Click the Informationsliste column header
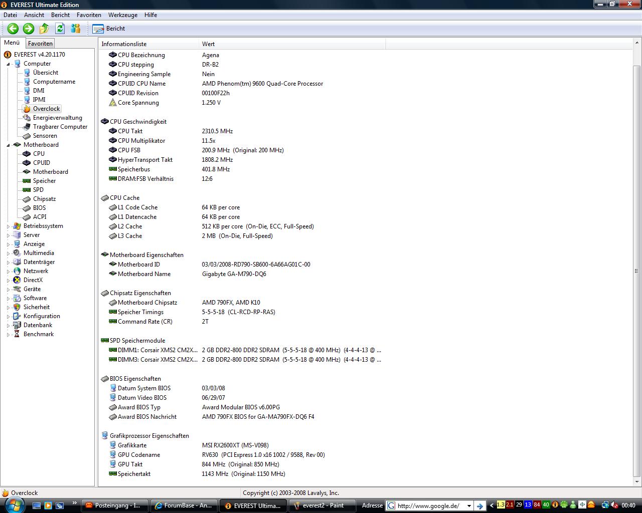Image resolution: width=642 pixels, height=513 pixels. (x=149, y=44)
